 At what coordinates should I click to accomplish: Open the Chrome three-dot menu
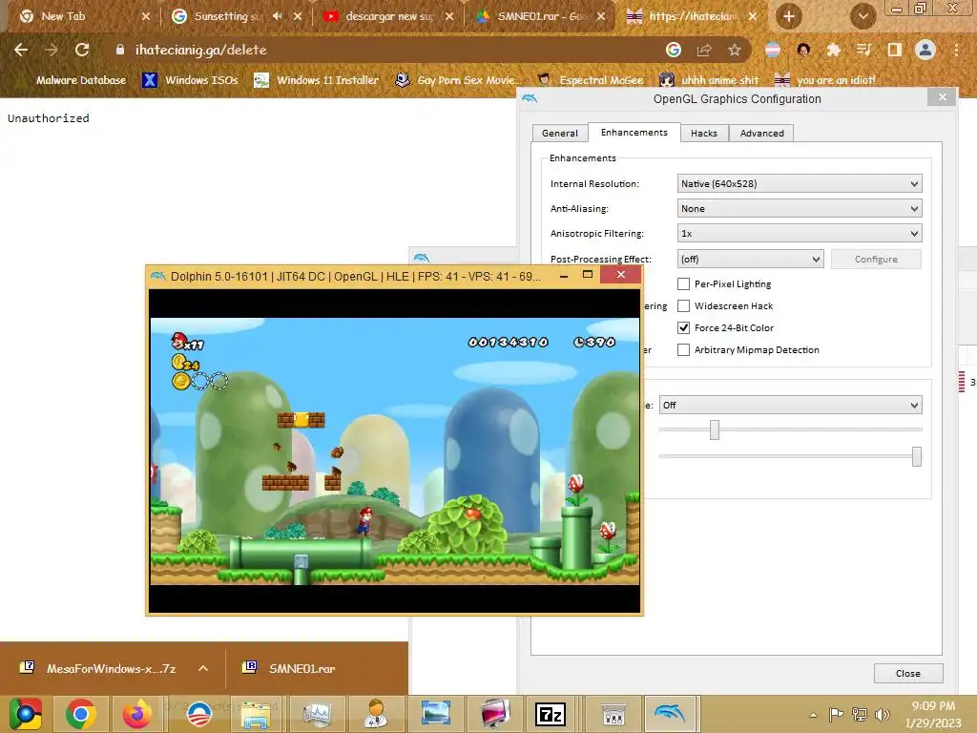pyautogui.click(x=956, y=50)
